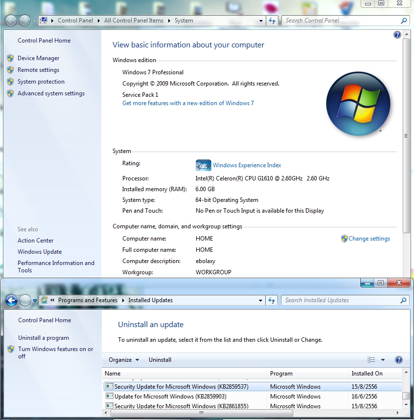Minimize the Installed Updates window
This screenshot has width=414, height=420.
point(368,283)
